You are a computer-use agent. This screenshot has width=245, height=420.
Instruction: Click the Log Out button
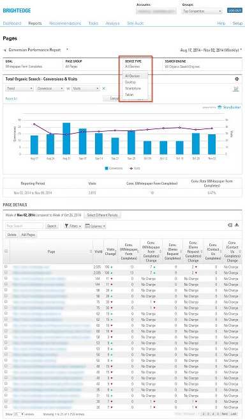(x=235, y=10)
